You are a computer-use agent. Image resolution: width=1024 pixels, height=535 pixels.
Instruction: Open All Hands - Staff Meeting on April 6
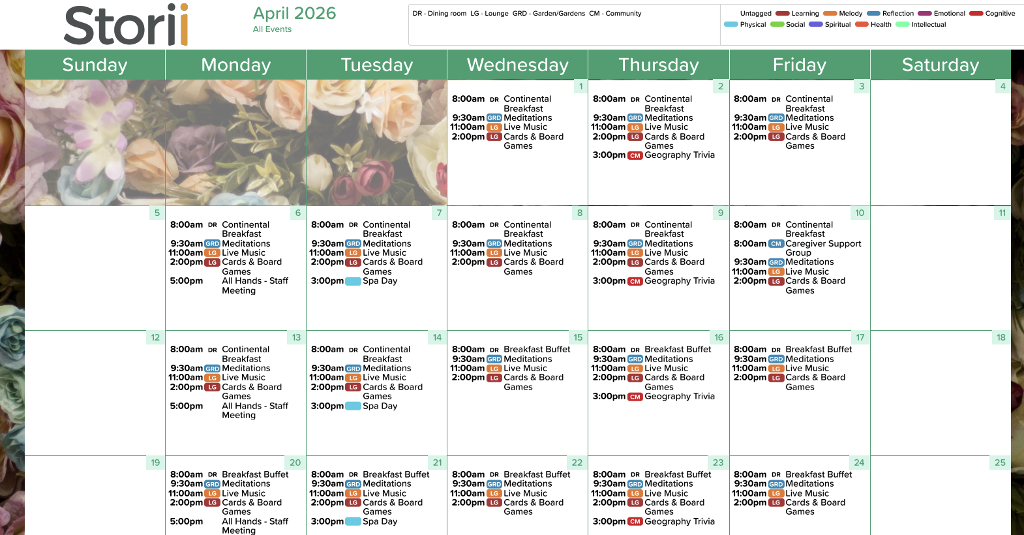click(254, 286)
